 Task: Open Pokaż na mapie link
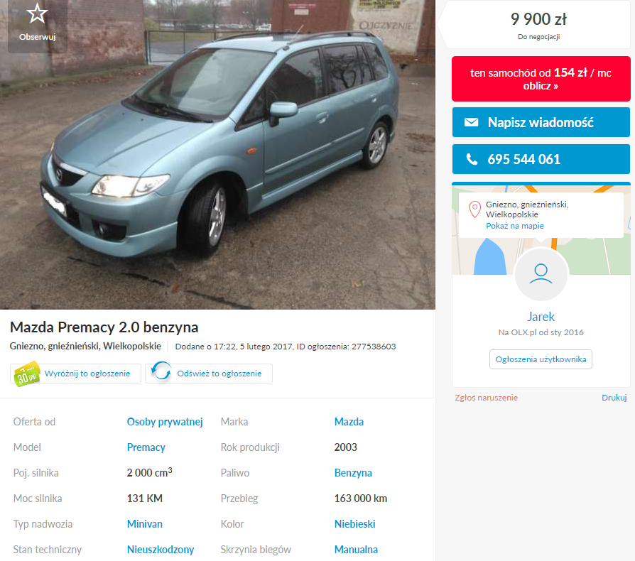pos(515,226)
